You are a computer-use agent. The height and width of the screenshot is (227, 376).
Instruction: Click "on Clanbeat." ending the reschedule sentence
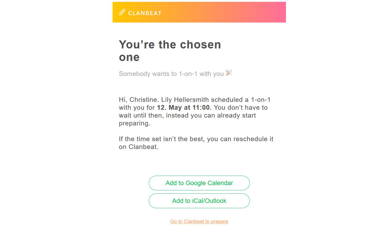pos(139,147)
